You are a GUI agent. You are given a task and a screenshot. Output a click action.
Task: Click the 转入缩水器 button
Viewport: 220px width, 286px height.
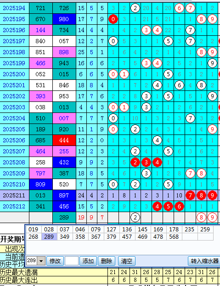click(204, 261)
